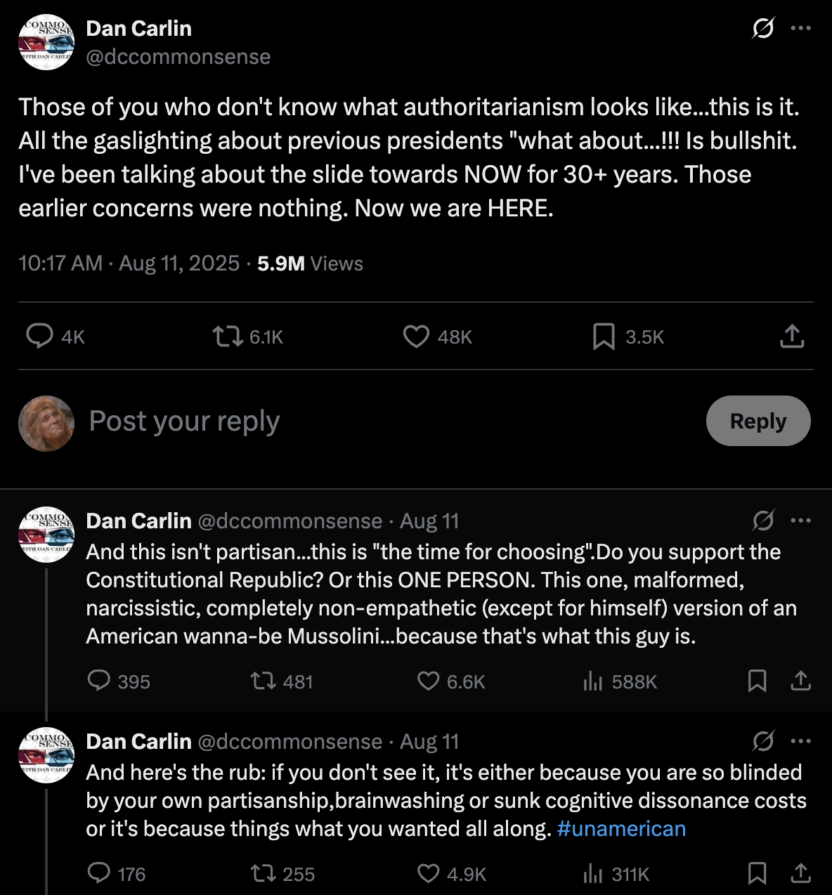Open the #unamerican hashtag link
832x895 pixels.
click(621, 829)
